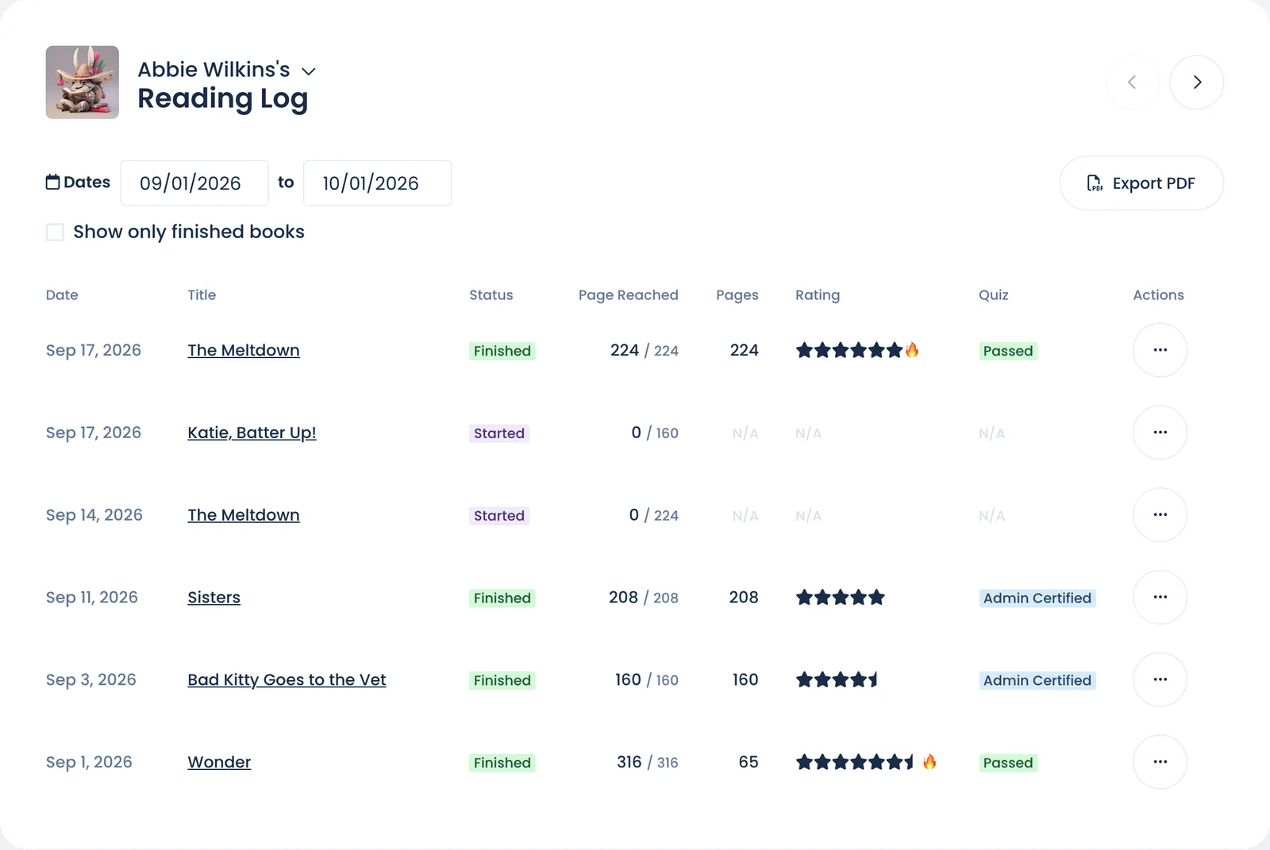Image resolution: width=1270 pixels, height=850 pixels.
Task: Click the Sep 11, 2026 date cell
Action: click(x=91, y=598)
